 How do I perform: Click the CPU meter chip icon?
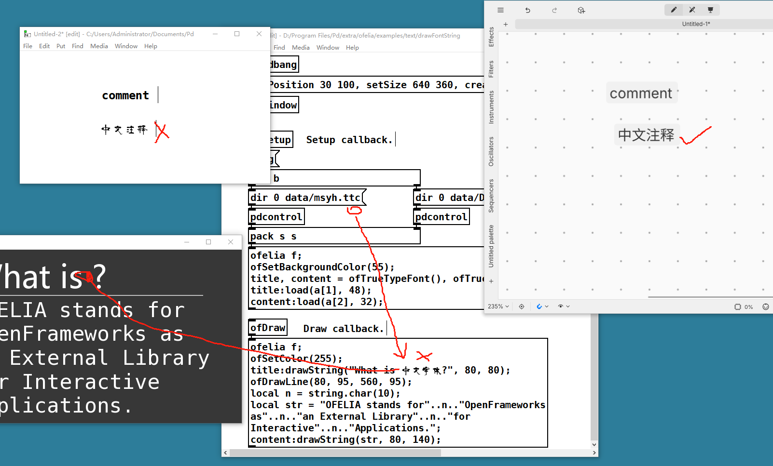point(738,307)
